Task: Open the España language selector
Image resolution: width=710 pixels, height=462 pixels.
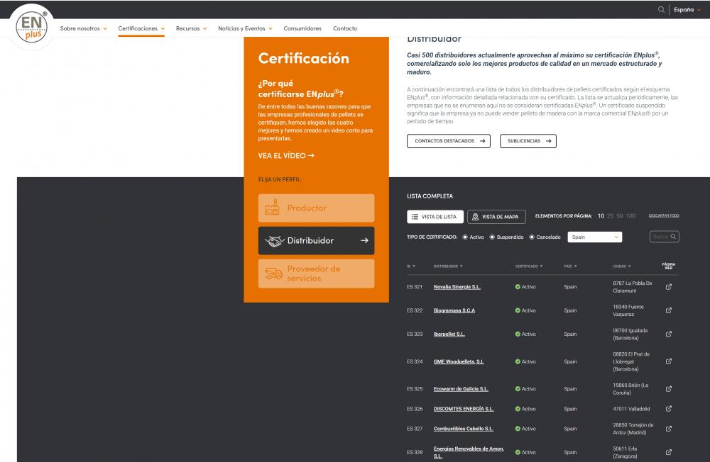Action: click(687, 9)
